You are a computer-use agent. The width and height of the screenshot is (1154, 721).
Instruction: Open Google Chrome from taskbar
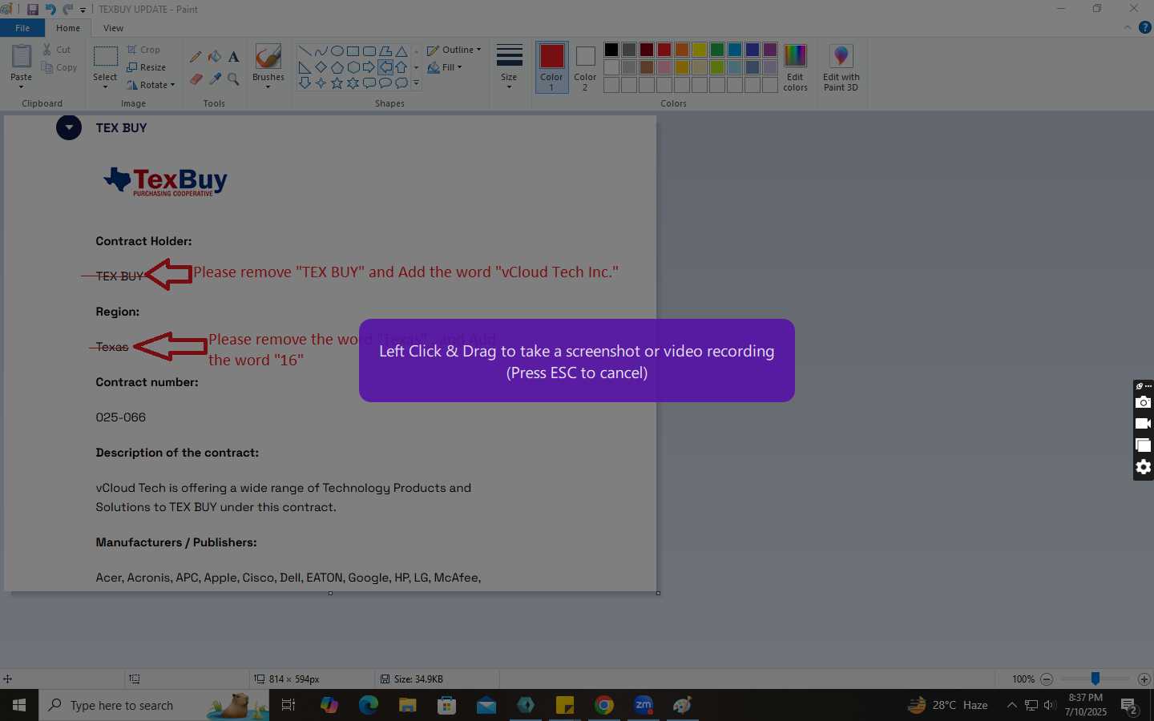click(604, 705)
